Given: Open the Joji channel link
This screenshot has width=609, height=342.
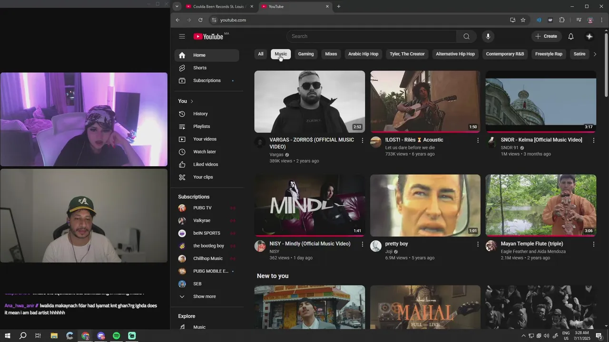Looking at the screenshot, I should [390, 251].
